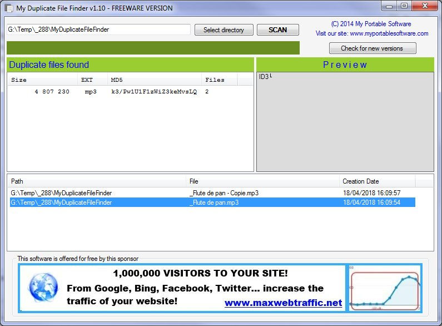
Task: Select the k3/Pw1U1F1zWiZ3keMvsLQ hash cell
Action: click(154, 92)
